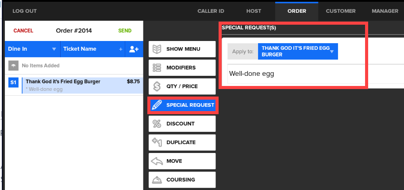The height and width of the screenshot is (190, 404).
Task: Go to the Host tab
Action: click(x=254, y=11)
